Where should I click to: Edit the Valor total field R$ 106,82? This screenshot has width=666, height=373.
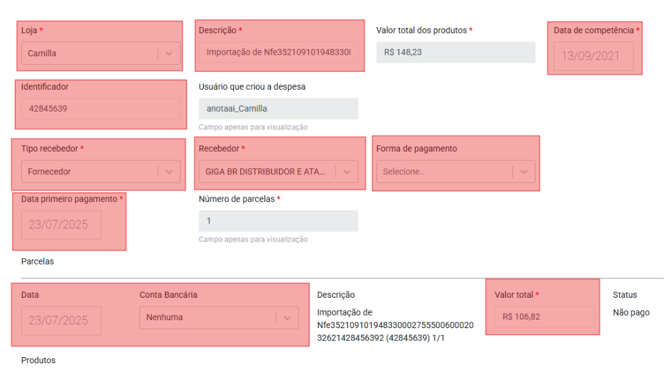[544, 317]
